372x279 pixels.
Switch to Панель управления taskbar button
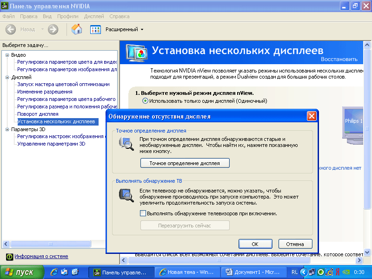coord(121,272)
